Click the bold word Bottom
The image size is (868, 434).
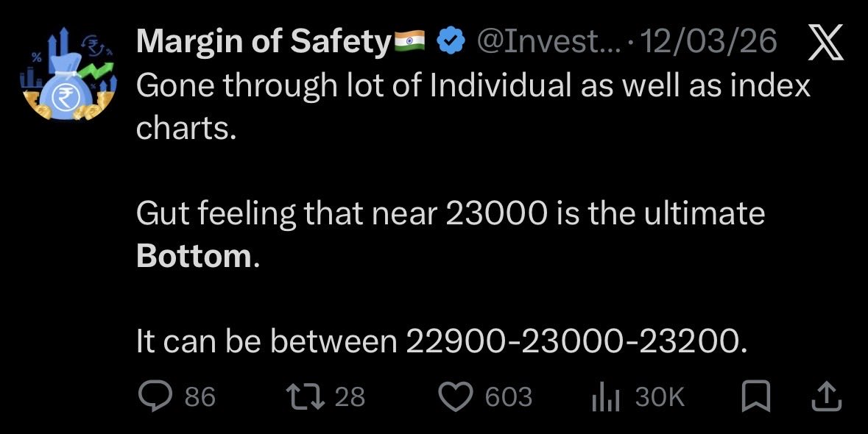coord(194,256)
